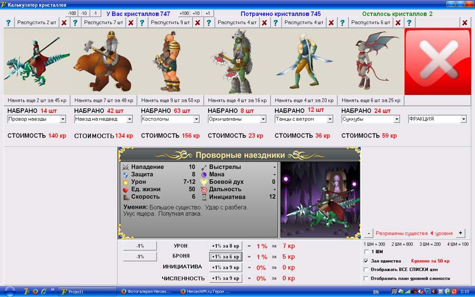475x297 pixels.
Task: Switch to "Фотогалерея Heroes" taskbar window
Action: [146, 292]
